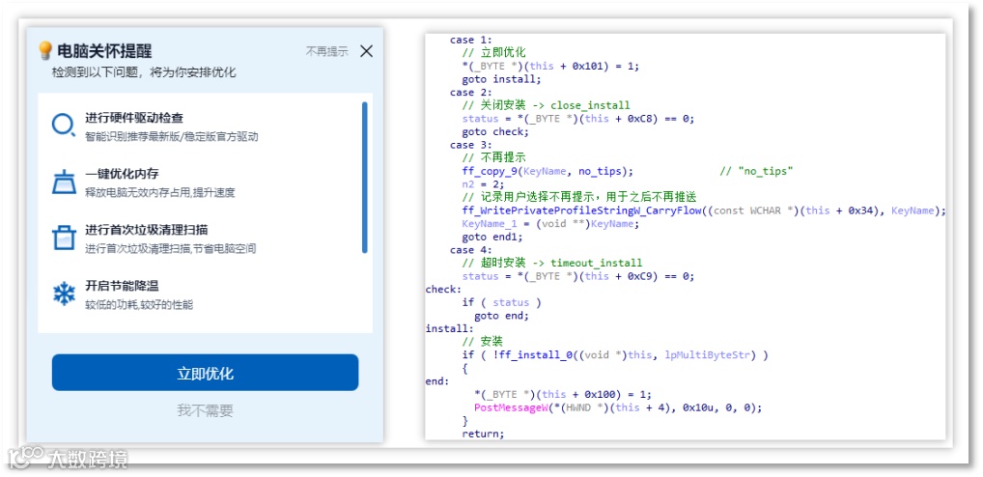Select 不再提示 to stop reminders

click(x=326, y=51)
